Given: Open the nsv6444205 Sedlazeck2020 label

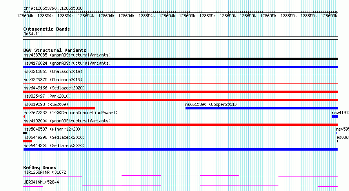Looking at the screenshot, I should (54, 146).
